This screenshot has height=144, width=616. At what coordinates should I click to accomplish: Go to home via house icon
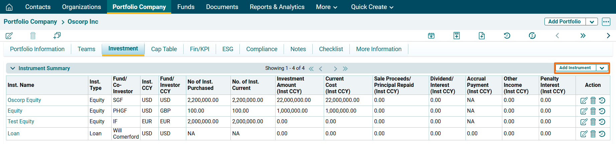point(9,7)
